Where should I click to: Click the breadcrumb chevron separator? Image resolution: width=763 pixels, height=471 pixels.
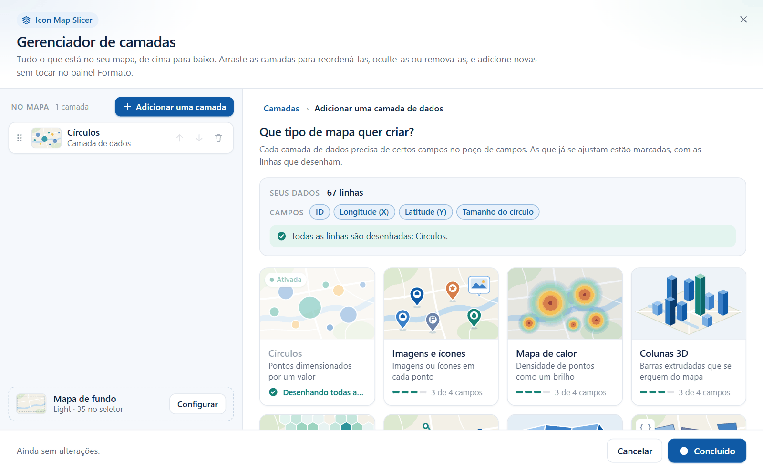click(307, 109)
